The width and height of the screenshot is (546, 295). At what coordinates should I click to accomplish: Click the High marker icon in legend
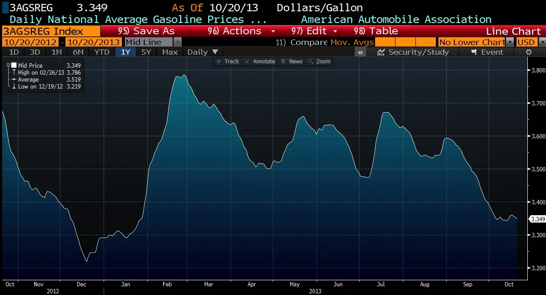(14, 72)
